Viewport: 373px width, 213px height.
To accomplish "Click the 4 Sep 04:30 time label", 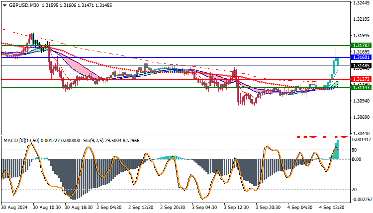I will pos(300,208).
